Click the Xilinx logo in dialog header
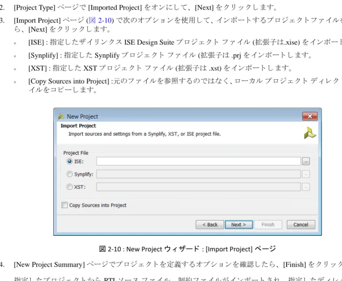This screenshot has height=281, width=342. (x=310, y=133)
